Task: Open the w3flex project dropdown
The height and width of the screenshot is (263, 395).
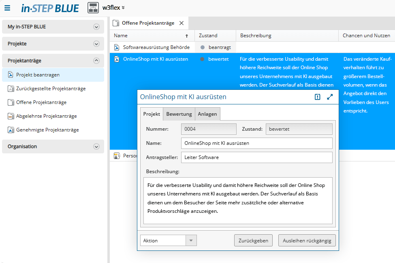Action: click(123, 8)
